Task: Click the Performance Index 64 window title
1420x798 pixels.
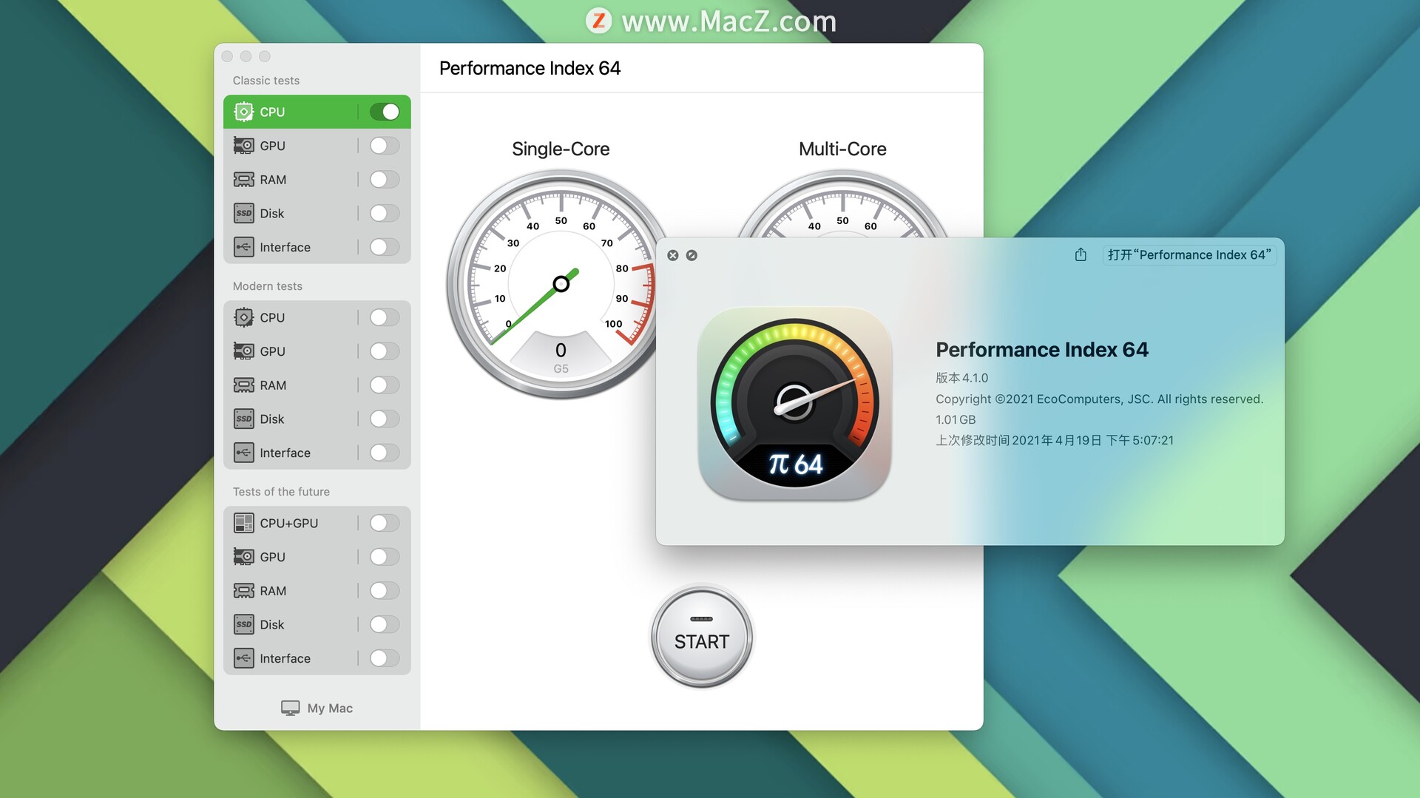Action: click(x=530, y=68)
